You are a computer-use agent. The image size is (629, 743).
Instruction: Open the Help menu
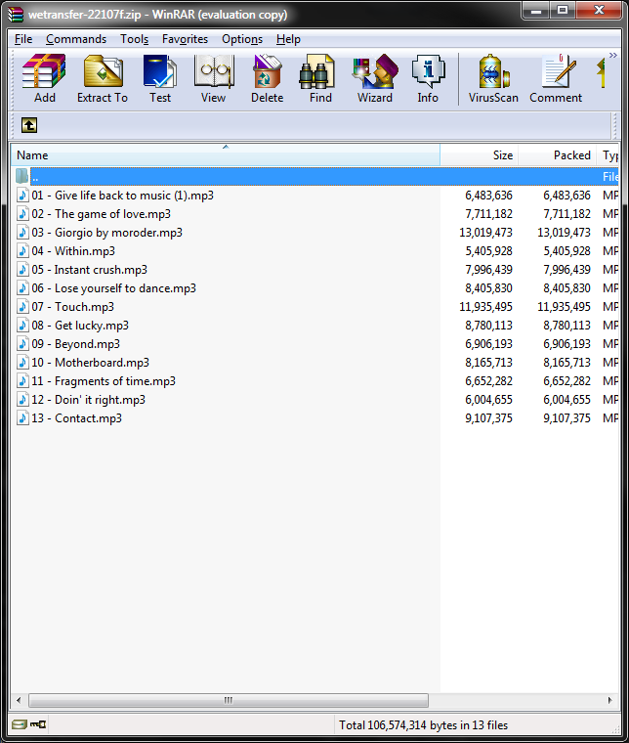pos(288,39)
